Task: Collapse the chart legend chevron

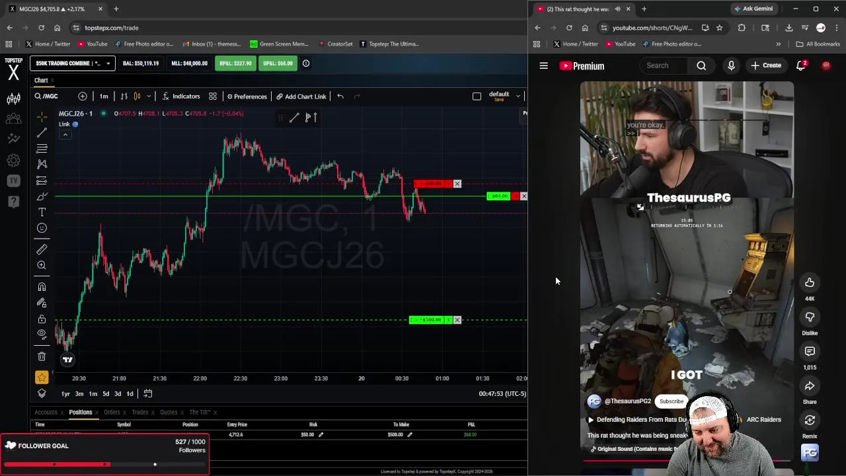Action: (x=65, y=135)
